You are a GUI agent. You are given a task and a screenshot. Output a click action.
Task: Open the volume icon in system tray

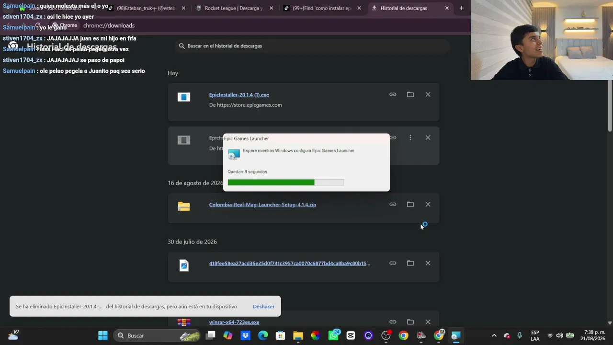[x=559, y=335]
